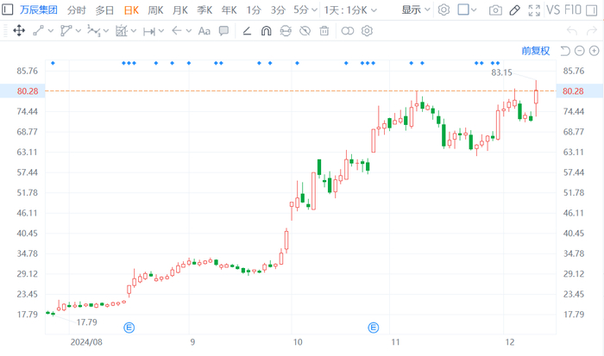Open chart settings gear in top bar

[x=444, y=10]
